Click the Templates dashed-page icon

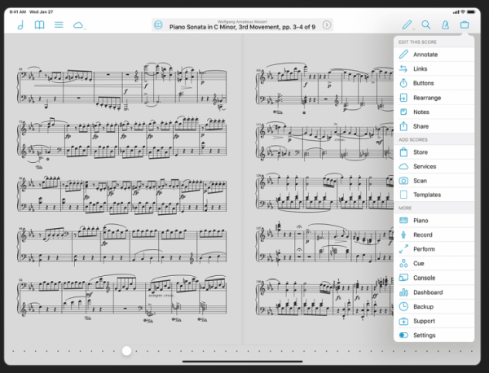coord(403,195)
